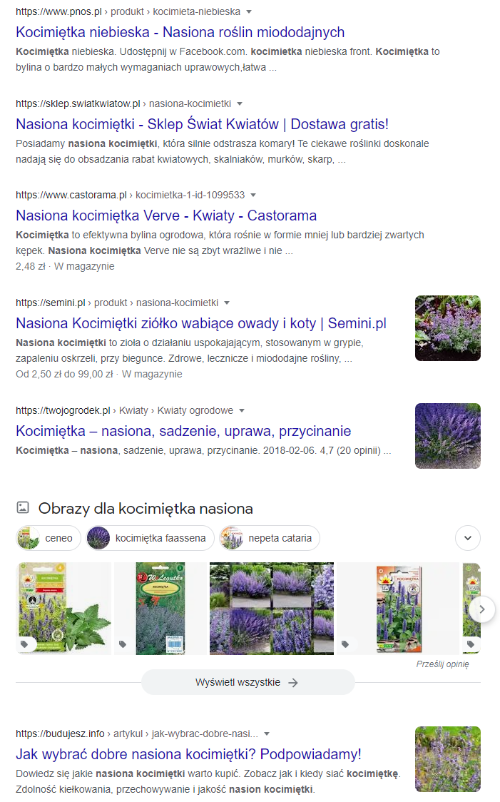The width and height of the screenshot is (500, 802).
Task: Click Prześlij opinię feedback link
Action: click(x=443, y=664)
